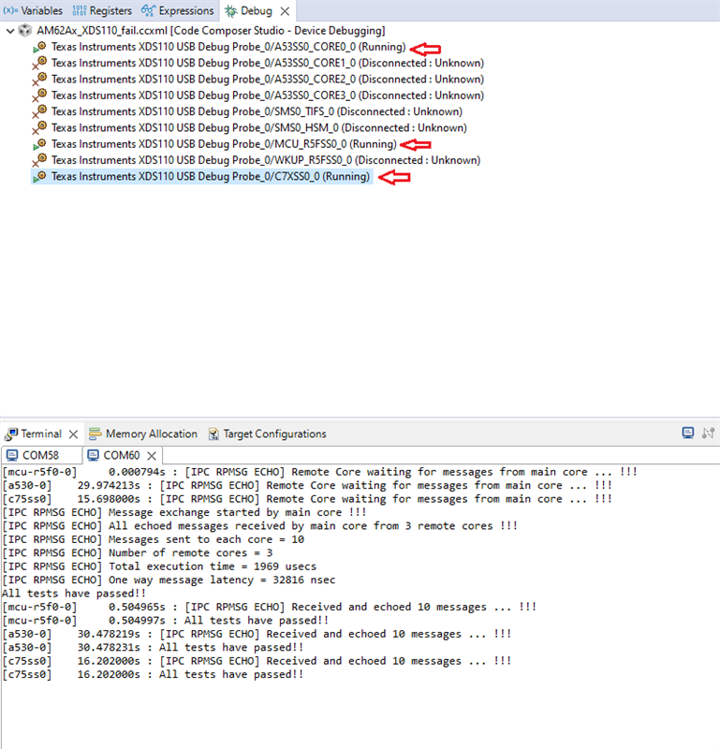Click the AM62Ax_XDS110_fail.ccxml launch icon
This screenshot has height=749, width=720.
[x=25, y=31]
